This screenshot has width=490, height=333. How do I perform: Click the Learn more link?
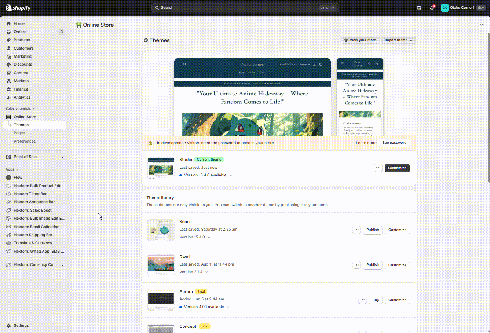point(366,143)
